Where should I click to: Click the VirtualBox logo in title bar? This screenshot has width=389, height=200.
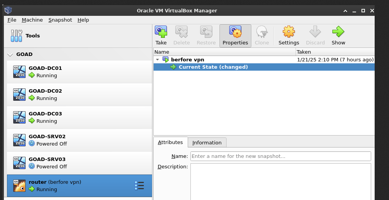tap(8, 10)
